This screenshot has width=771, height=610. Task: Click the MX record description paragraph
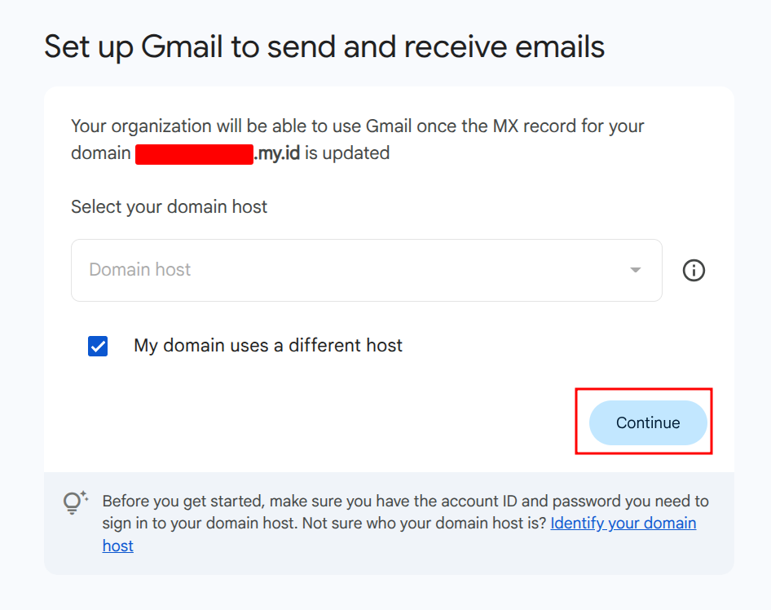(357, 127)
